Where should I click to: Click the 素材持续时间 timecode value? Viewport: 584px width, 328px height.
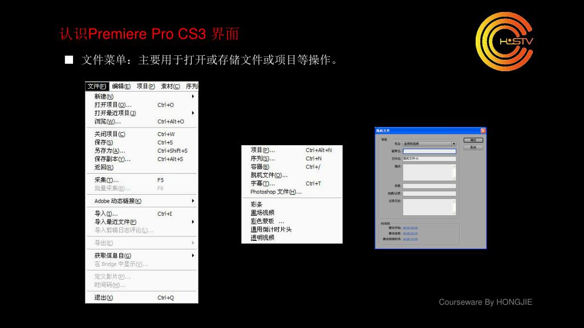[x=410, y=239]
